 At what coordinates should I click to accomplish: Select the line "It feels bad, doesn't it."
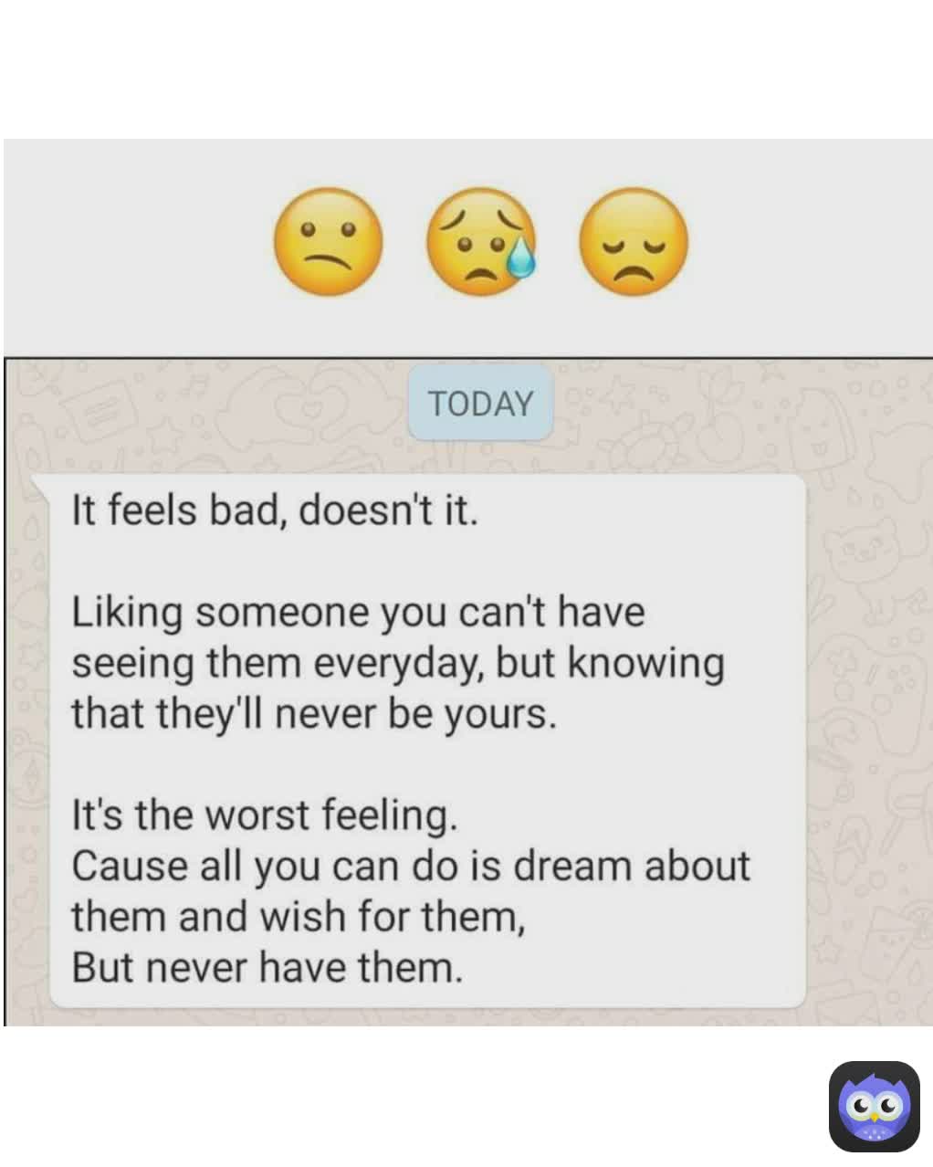click(x=275, y=510)
